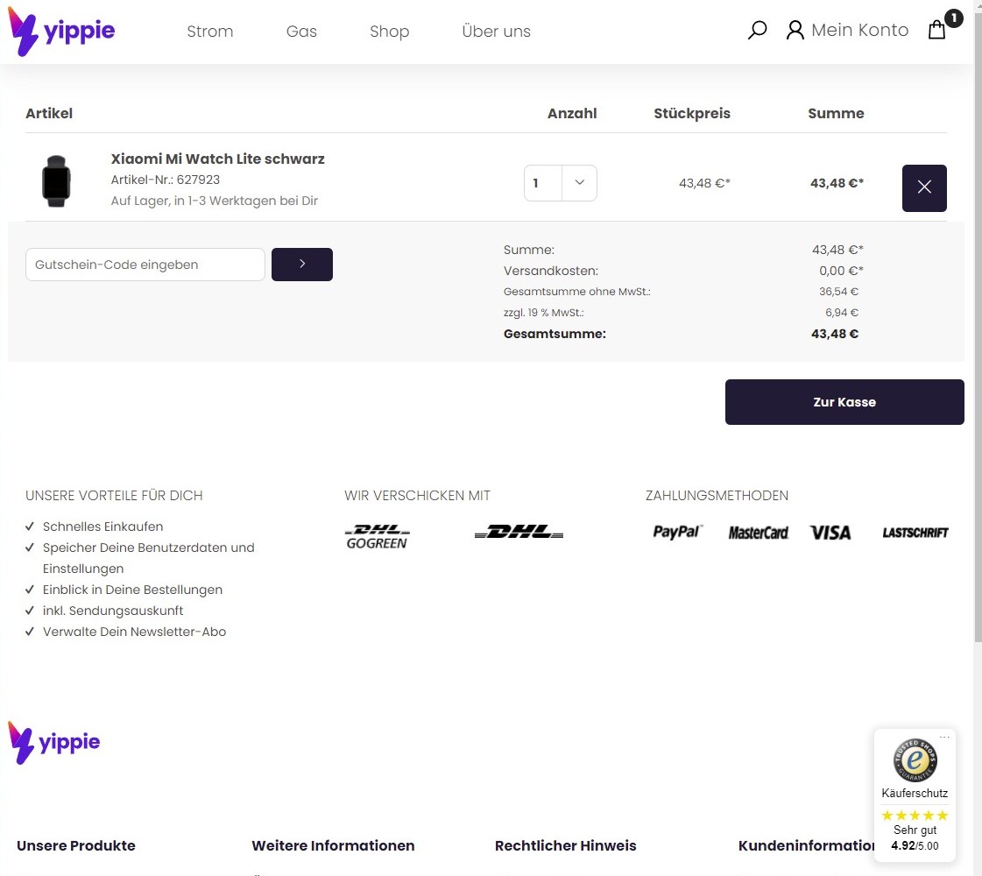
Task: Open the Xiaomi Mi Watch Lite schwarz title
Action: 217,159
